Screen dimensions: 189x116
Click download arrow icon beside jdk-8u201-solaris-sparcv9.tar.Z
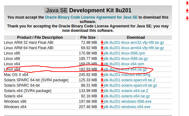(102, 80)
